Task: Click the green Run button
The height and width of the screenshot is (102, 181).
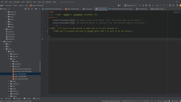Action: pyautogui.click(x=140, y=5)
